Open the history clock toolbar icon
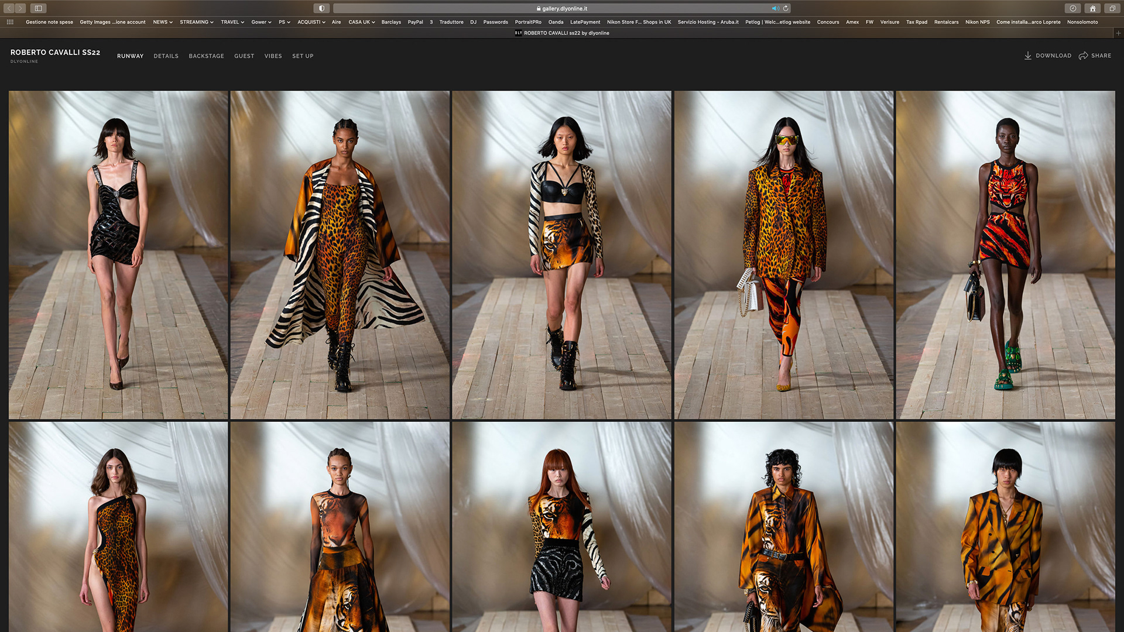Viewport: 1124px width, 632px height. (1072, 8)
